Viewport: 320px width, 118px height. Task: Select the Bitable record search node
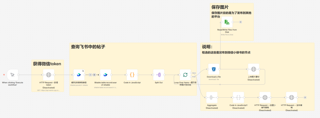(105, 75)
